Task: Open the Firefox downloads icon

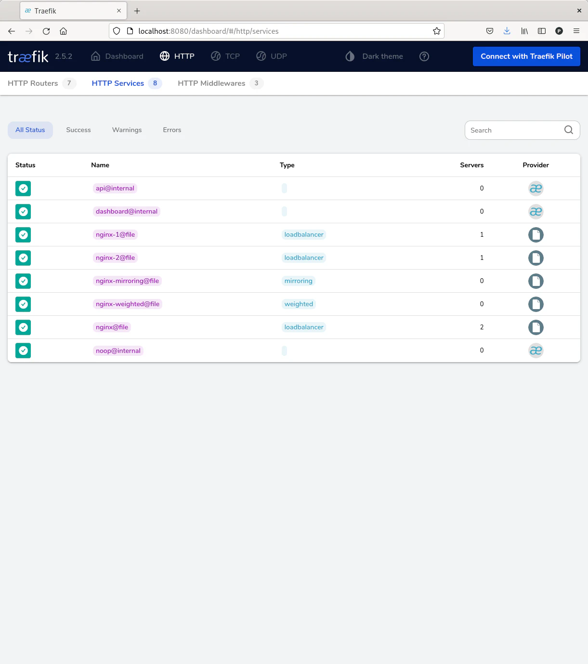Action: (507, 31)
